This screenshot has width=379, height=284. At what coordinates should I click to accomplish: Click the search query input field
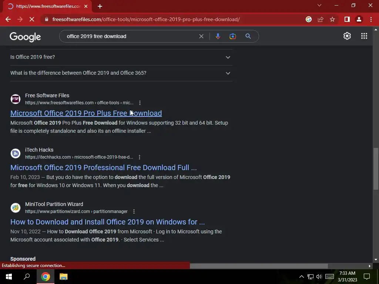point(131,36)
